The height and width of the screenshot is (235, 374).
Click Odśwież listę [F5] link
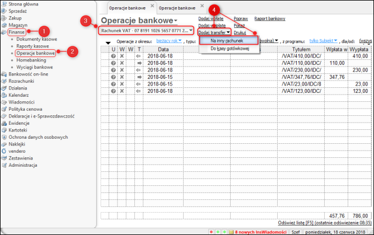(325, 223)
